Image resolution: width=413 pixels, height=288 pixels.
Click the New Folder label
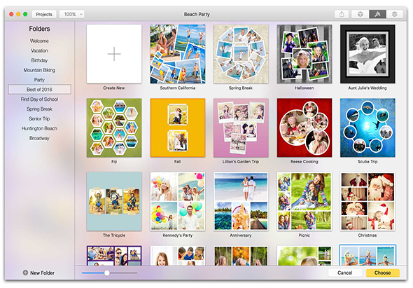pyautogui.click(x=42, y=273)
